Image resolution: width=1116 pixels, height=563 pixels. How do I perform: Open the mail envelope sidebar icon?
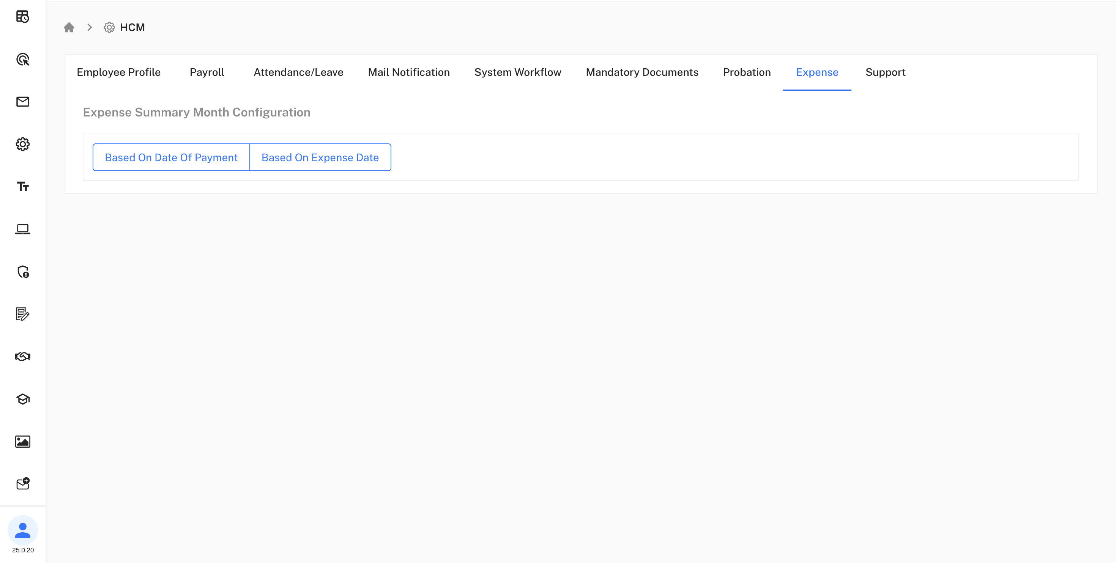point(22,102)
